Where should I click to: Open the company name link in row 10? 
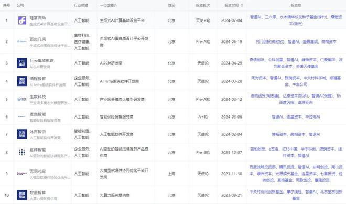38,192
